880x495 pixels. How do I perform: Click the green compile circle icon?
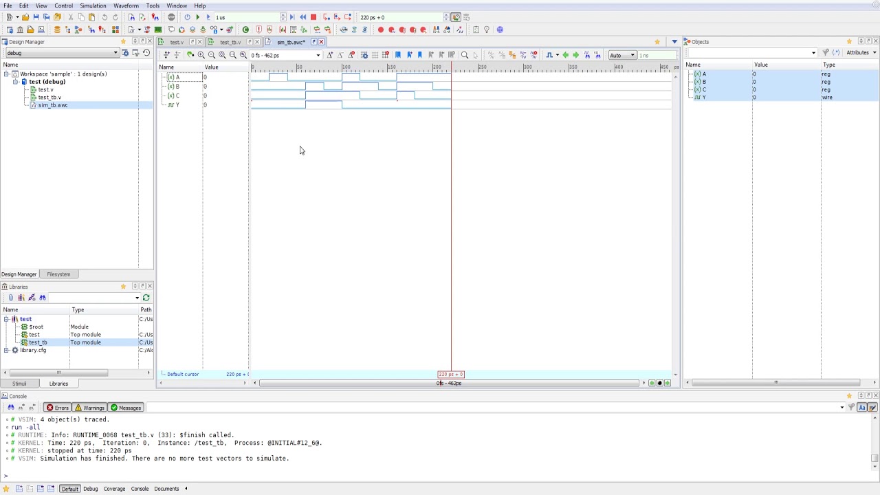[x=245, y=30]
